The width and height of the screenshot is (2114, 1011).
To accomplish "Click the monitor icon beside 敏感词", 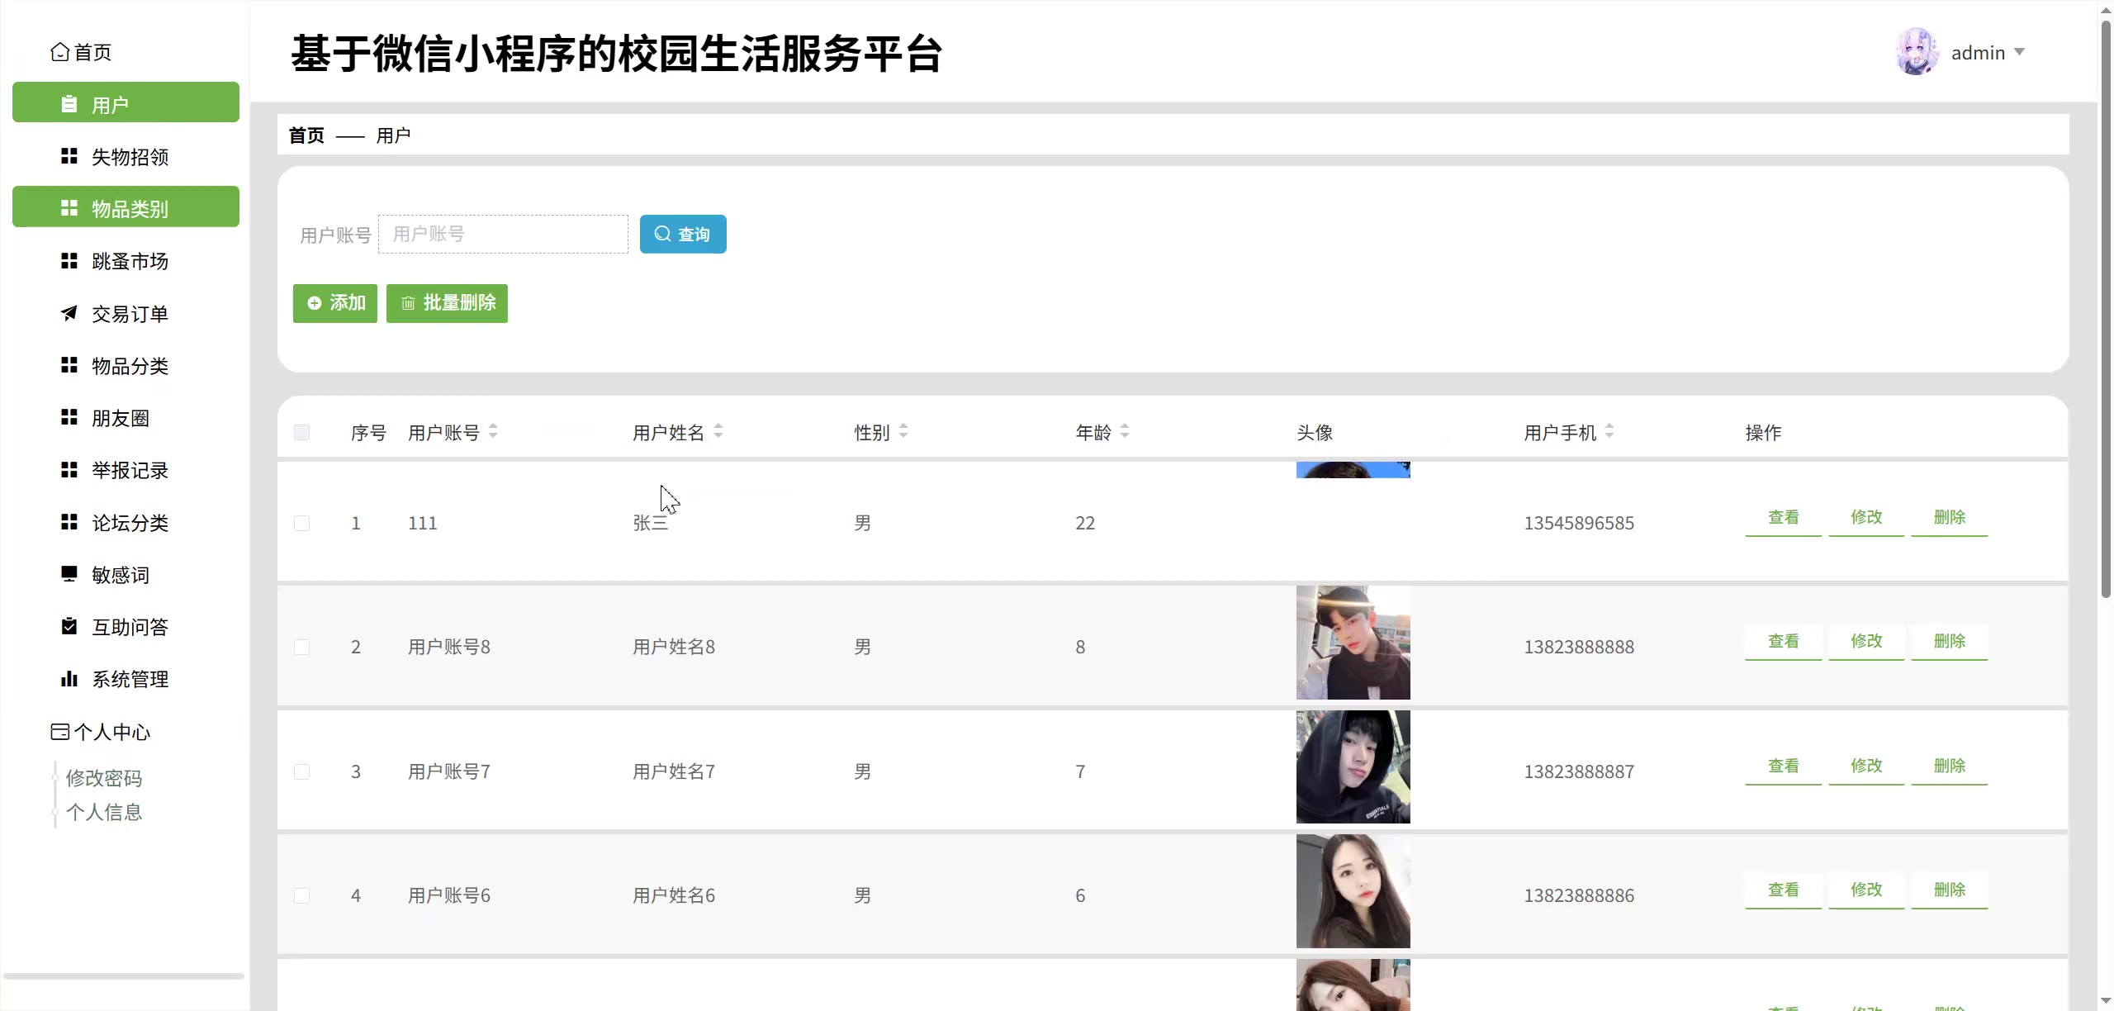I will pos(69,574).
